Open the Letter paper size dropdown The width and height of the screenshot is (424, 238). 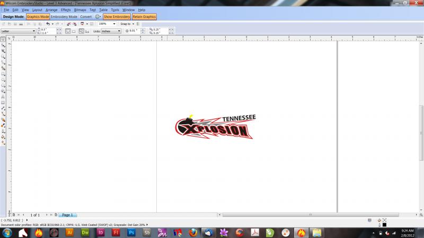[x=34, y=31]
